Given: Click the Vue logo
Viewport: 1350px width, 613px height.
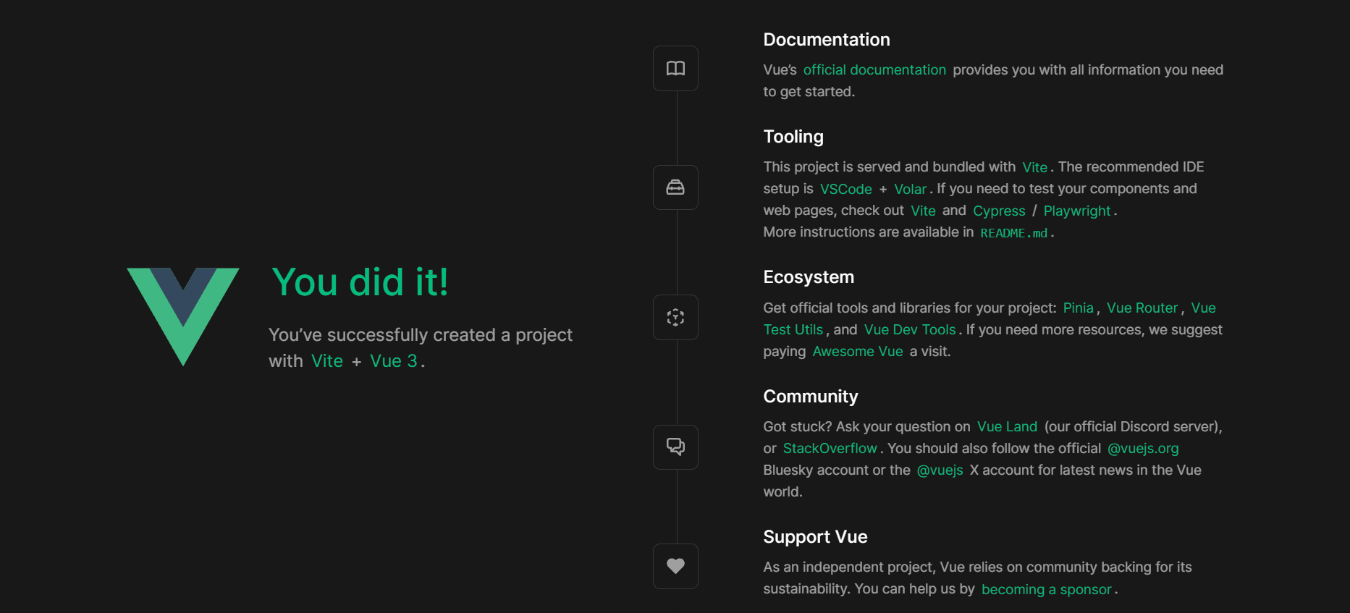Looking at the screenshot, I should point(183,316).
